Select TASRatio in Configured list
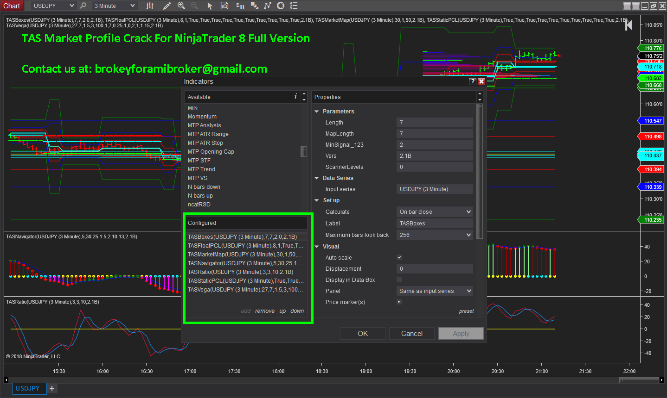 click(x=246, y=272)
